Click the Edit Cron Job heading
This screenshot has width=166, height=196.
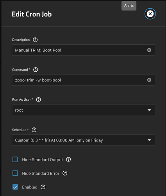click(x=32, y=14)
